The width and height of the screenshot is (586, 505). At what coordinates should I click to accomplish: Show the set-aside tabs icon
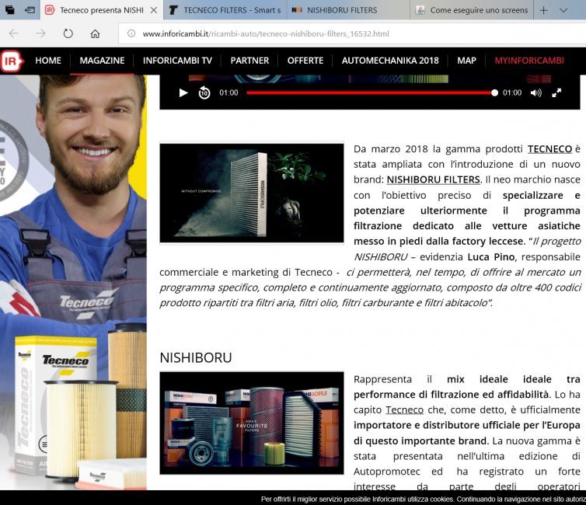point(10,10)
